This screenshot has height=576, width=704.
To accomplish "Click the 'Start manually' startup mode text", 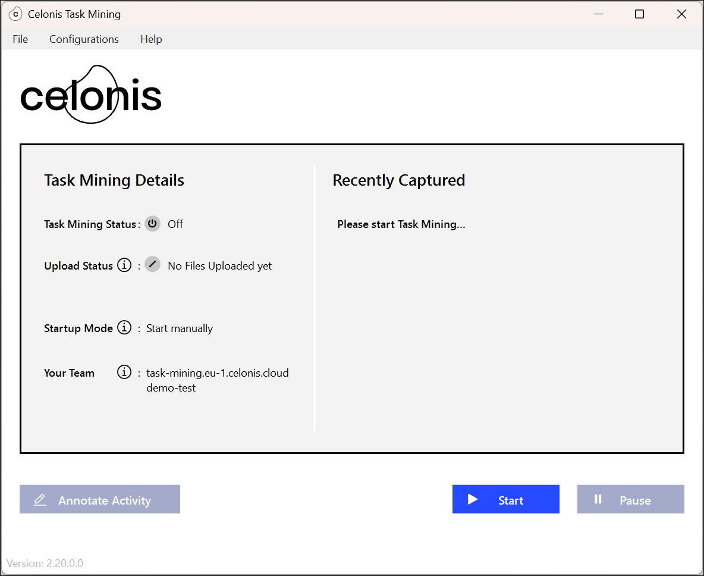I will [180, 328].
